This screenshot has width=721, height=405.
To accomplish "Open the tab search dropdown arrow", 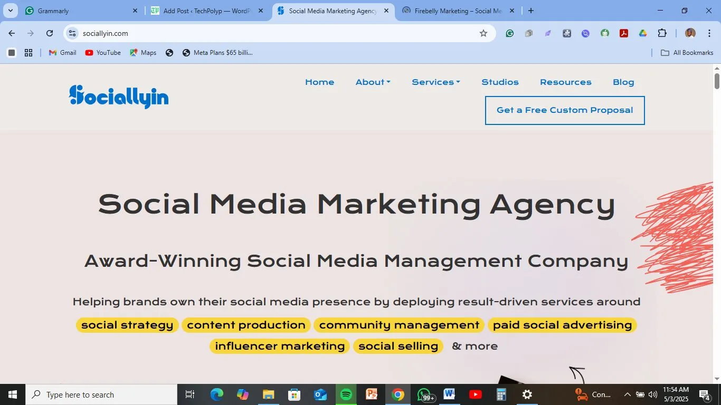I will point(10,11).
